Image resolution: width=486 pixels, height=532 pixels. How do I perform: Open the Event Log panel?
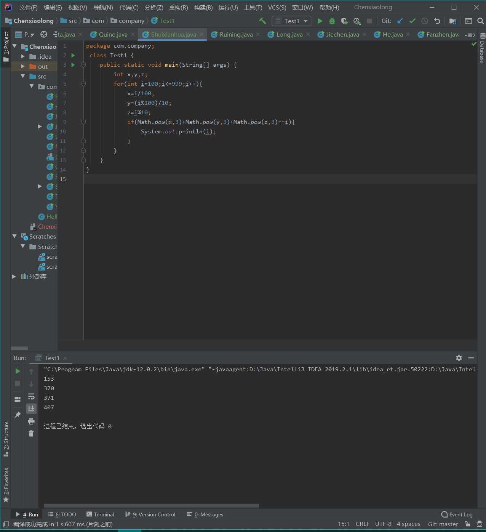[x=457, y=514]
